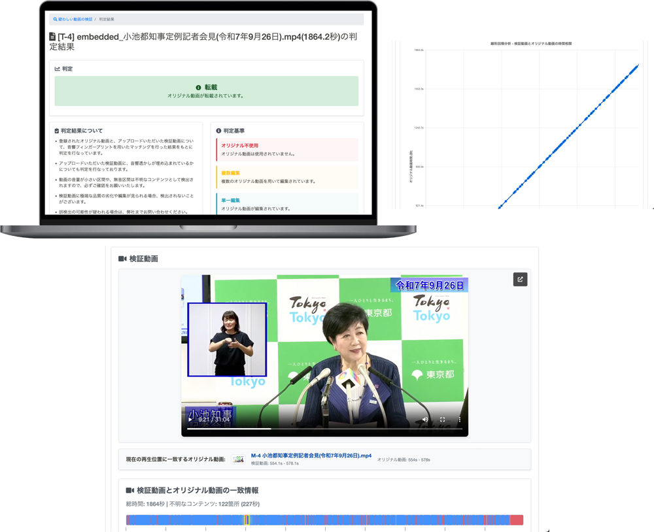Open the video player's three-dot options menu

(x=460, y=420)
